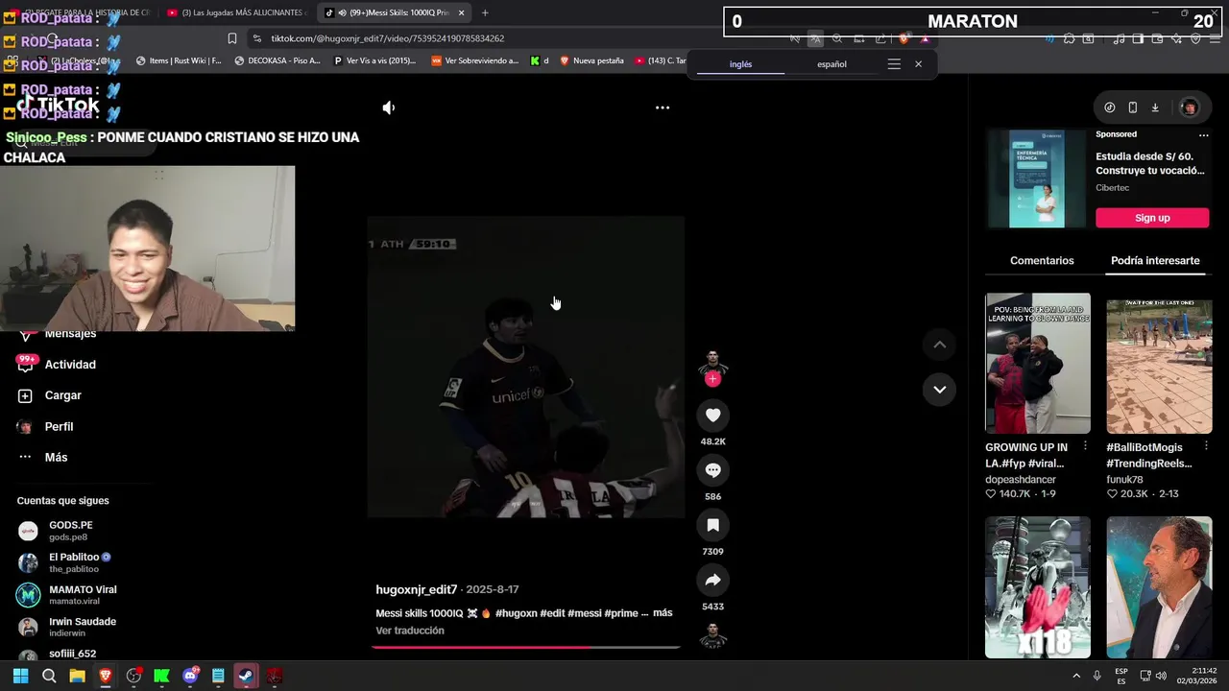
Task: Open the Sponsored ad three-dot menu
Action: 1203,135
